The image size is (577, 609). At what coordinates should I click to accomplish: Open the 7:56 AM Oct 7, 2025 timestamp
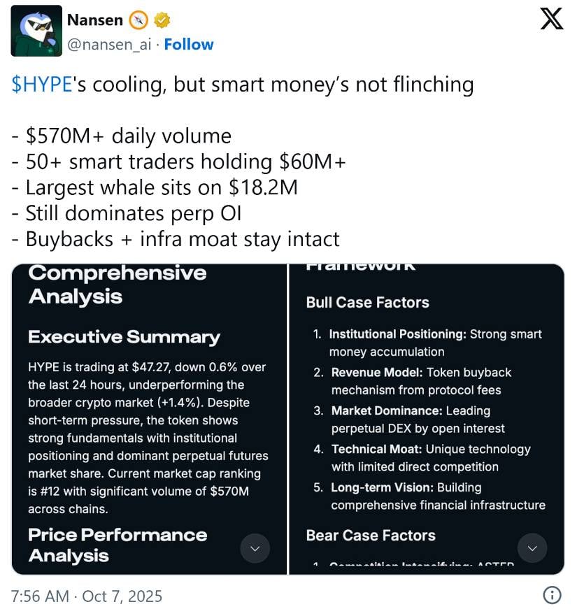click(87, 596)
